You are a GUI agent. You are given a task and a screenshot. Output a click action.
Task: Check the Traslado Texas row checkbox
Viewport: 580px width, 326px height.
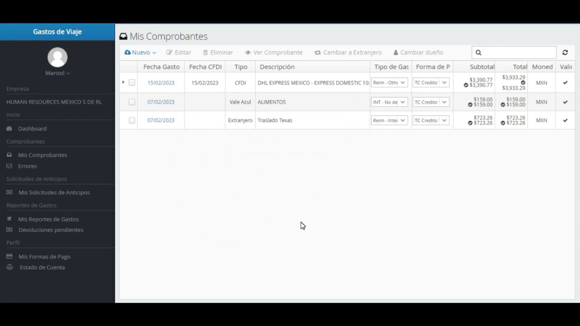click(x=132, y=120)
